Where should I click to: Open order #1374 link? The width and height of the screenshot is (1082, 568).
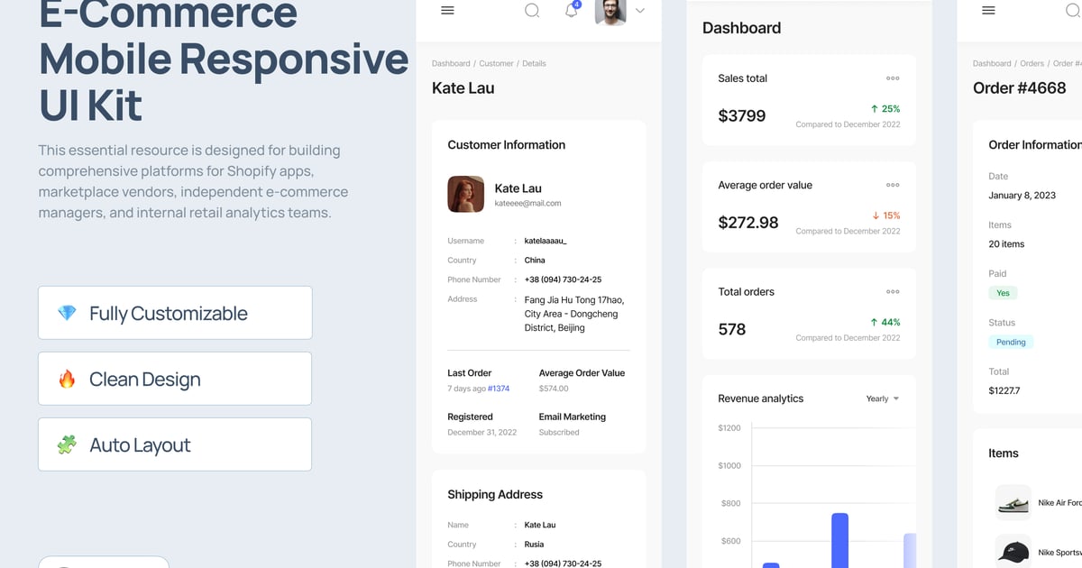(499, 389)
